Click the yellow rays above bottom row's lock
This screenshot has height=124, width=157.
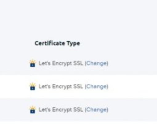pyautogui.click(x=33, y=108)
